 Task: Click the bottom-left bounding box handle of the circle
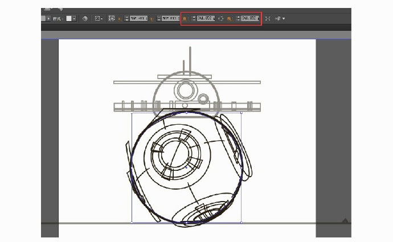pos(132,223)
